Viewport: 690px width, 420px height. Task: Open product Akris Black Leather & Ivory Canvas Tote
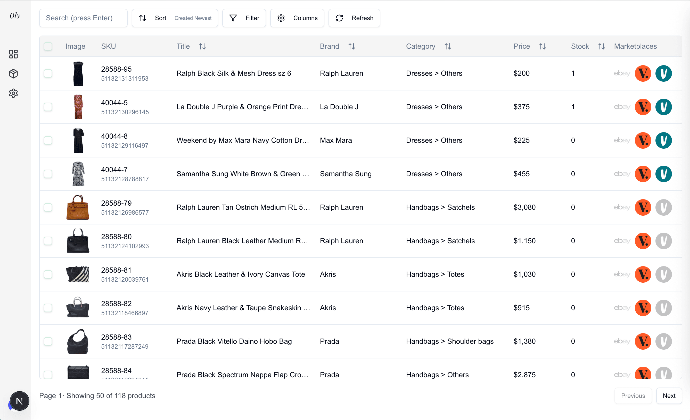click(241, 274)
